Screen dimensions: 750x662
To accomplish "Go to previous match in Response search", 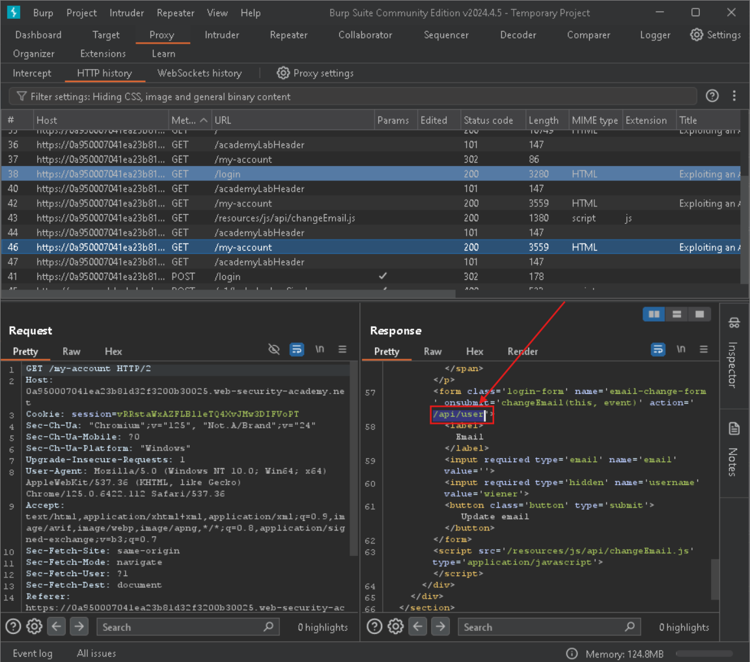I will [418, 627].
